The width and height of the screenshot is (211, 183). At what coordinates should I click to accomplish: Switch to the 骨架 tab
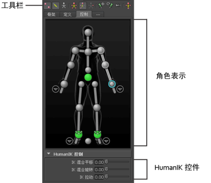tap(51, 15)
